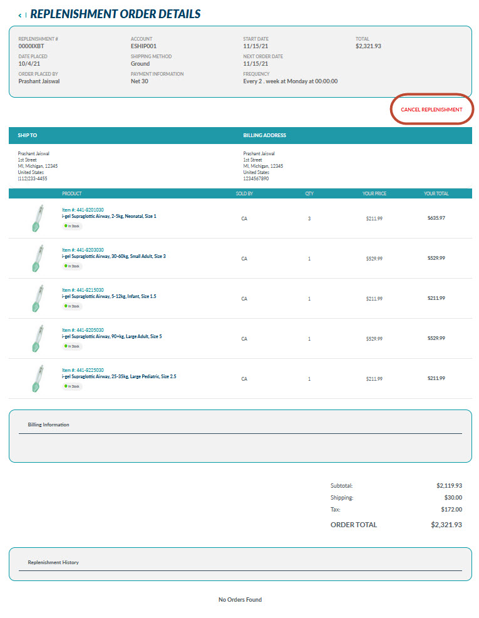Click the Cancel Replenishment link

pos(431,110)
